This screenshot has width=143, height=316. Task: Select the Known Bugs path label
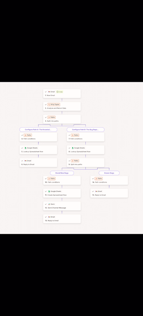[109, 173]
